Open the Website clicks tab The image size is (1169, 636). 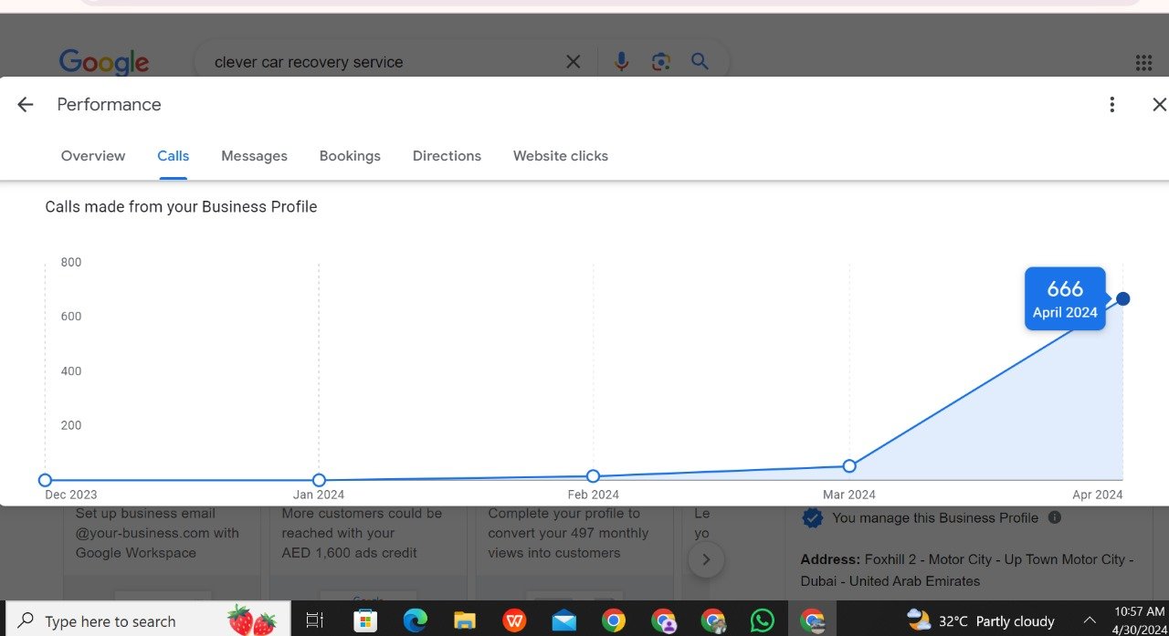(x=560, y=156)
